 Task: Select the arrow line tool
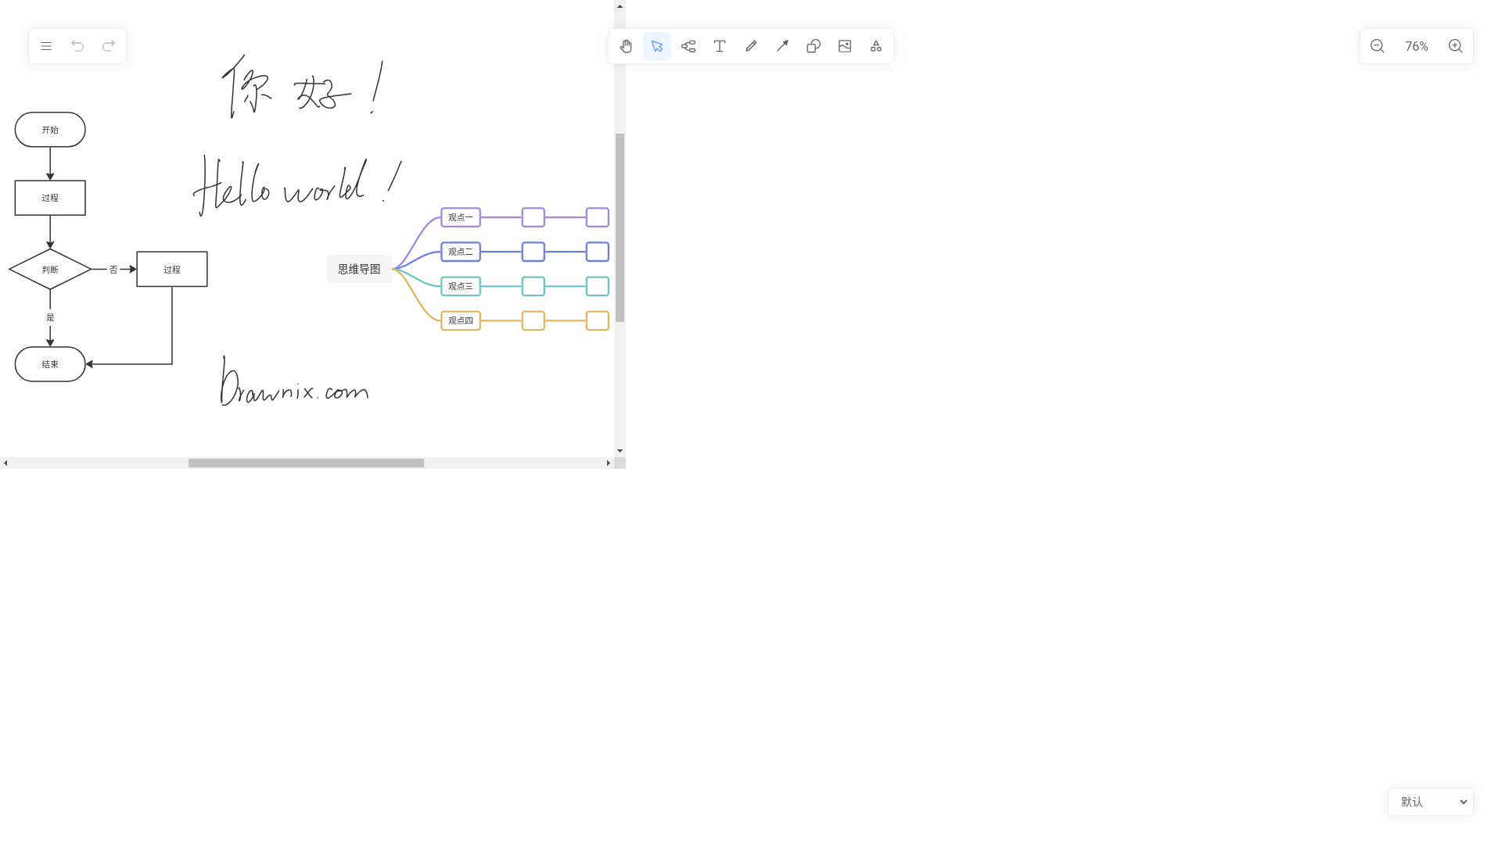click(782, 46)
